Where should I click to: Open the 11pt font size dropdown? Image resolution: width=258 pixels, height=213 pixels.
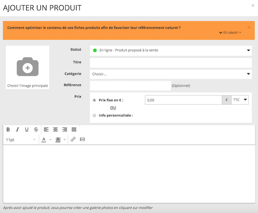tap(21, 140)
